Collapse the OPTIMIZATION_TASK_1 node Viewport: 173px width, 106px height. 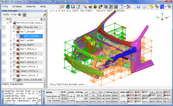7,23
